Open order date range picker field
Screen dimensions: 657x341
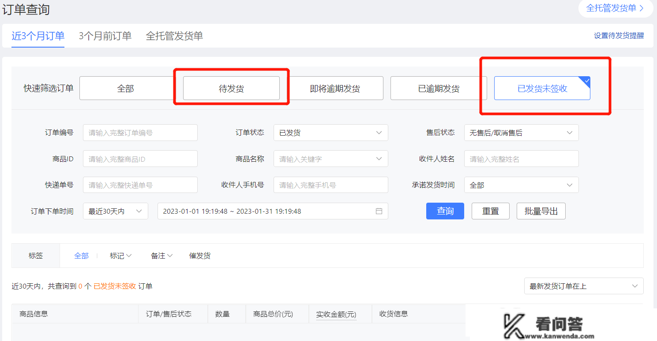pos(273,211)
